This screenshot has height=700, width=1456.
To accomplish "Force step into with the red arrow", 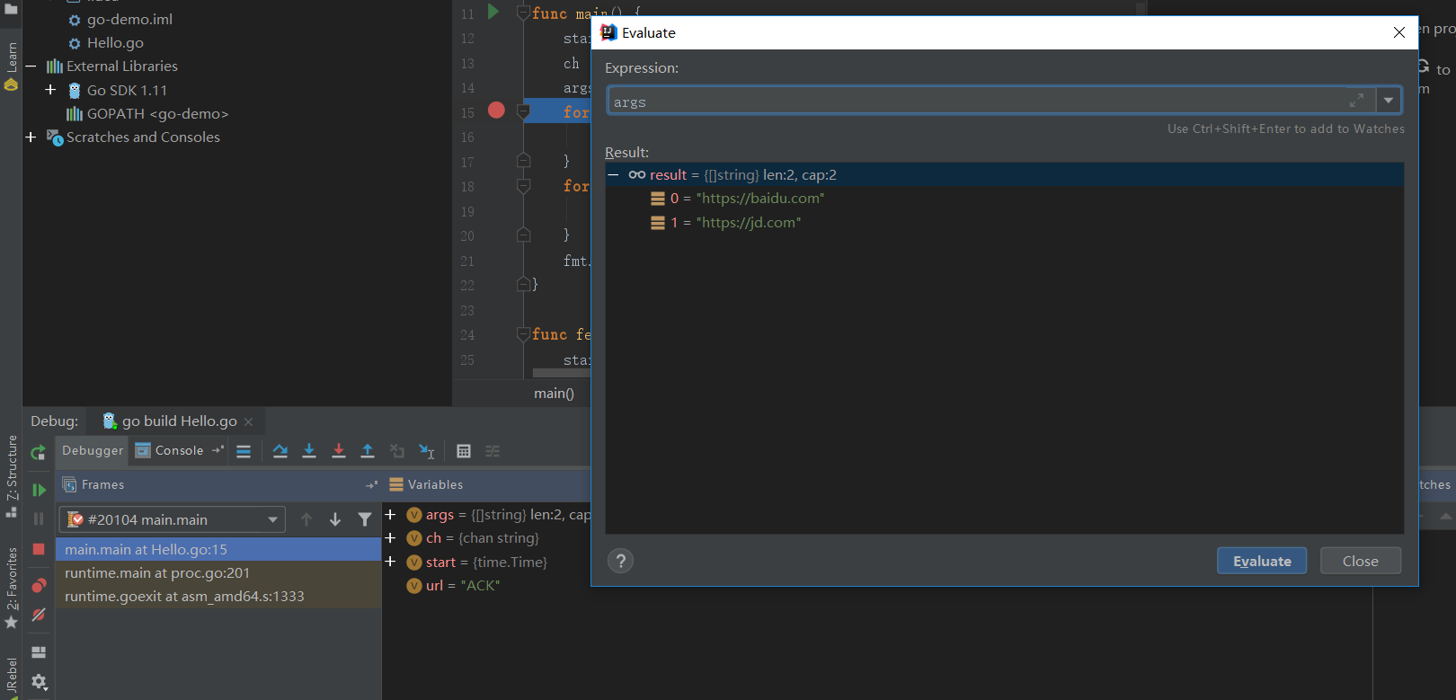I will pyautogui.click(x=339, y=451).
